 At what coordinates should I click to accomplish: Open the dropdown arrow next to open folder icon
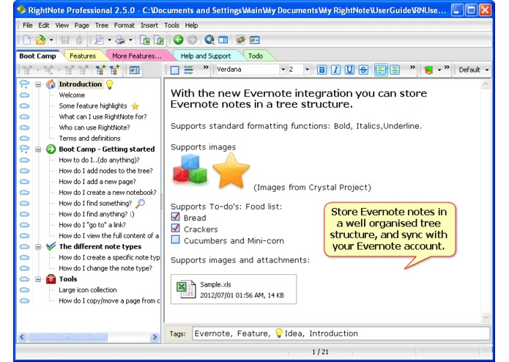(x=51, y=40)
